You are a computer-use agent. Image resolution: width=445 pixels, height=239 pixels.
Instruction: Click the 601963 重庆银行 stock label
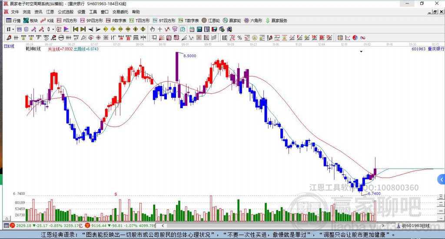[428, 49]
